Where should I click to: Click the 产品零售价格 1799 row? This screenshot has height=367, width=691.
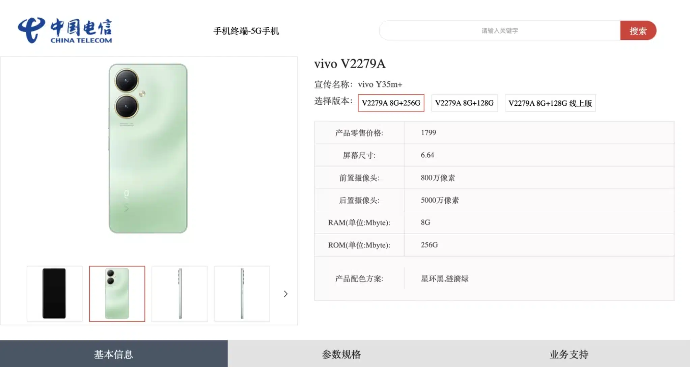pos(428,132)
